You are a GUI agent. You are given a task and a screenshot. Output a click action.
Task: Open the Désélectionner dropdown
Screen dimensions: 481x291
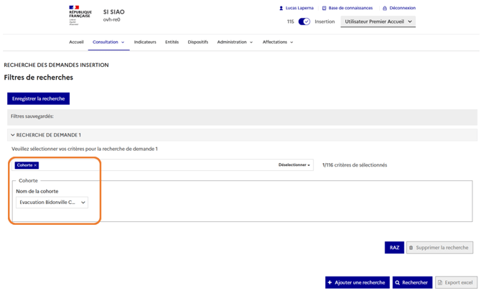pos(294,165)
